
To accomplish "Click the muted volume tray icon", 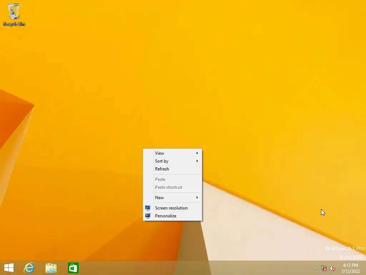I will coord(332,268).
